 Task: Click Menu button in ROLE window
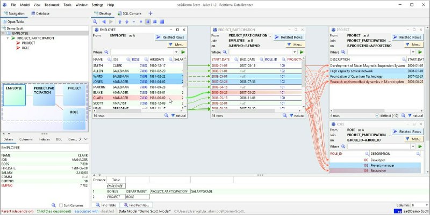[413, 139]
